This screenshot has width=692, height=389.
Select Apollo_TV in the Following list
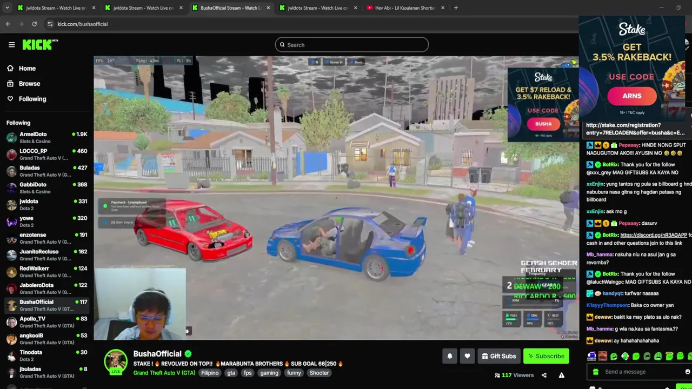[x=46, y=322]
